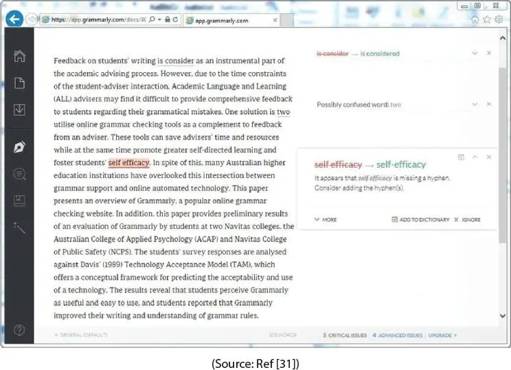Click the browser back arrow button
The image size is (511, 370).
pyautogui.click(x=14, y=19)
